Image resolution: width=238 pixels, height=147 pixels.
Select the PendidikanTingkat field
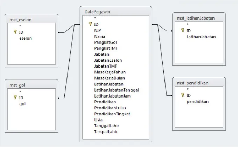click(x=115, y=114)
